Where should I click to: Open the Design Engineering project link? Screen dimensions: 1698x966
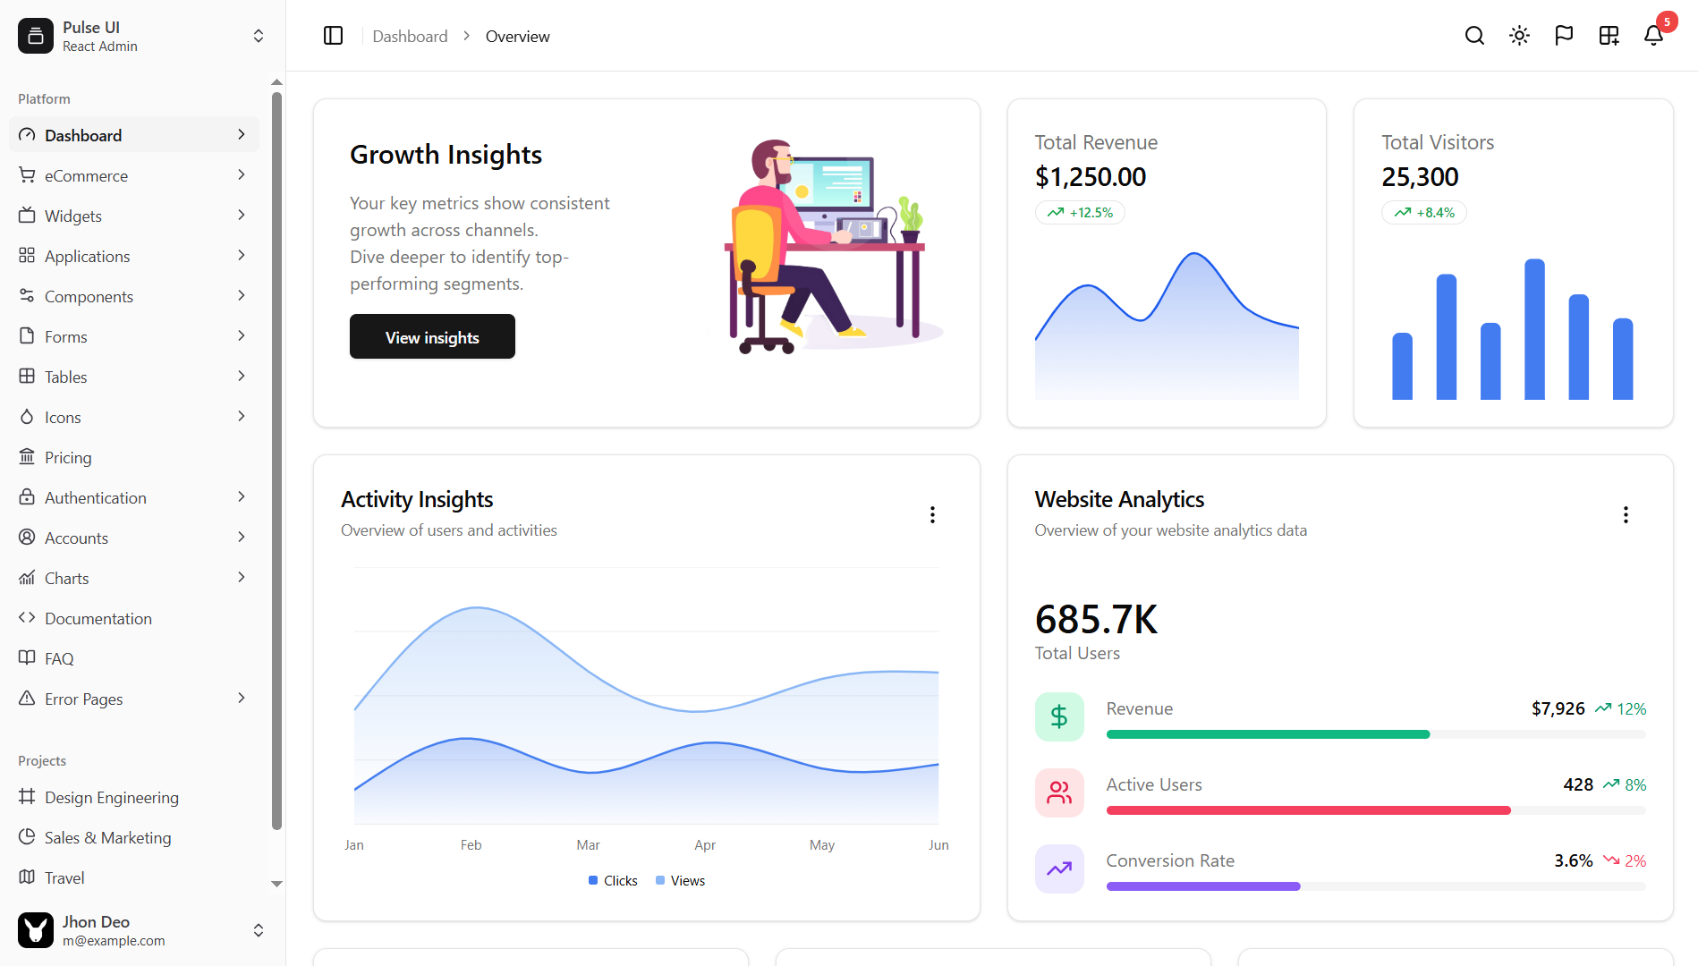click(111, 797)
